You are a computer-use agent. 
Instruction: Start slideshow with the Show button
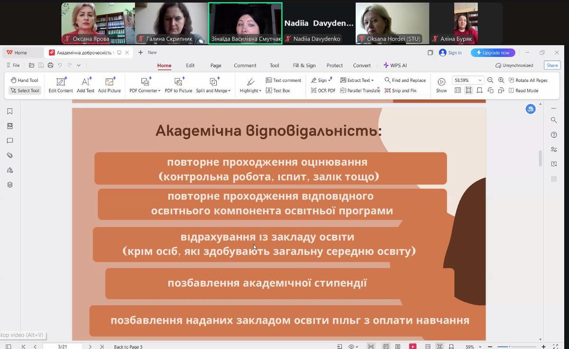point(441,85)
